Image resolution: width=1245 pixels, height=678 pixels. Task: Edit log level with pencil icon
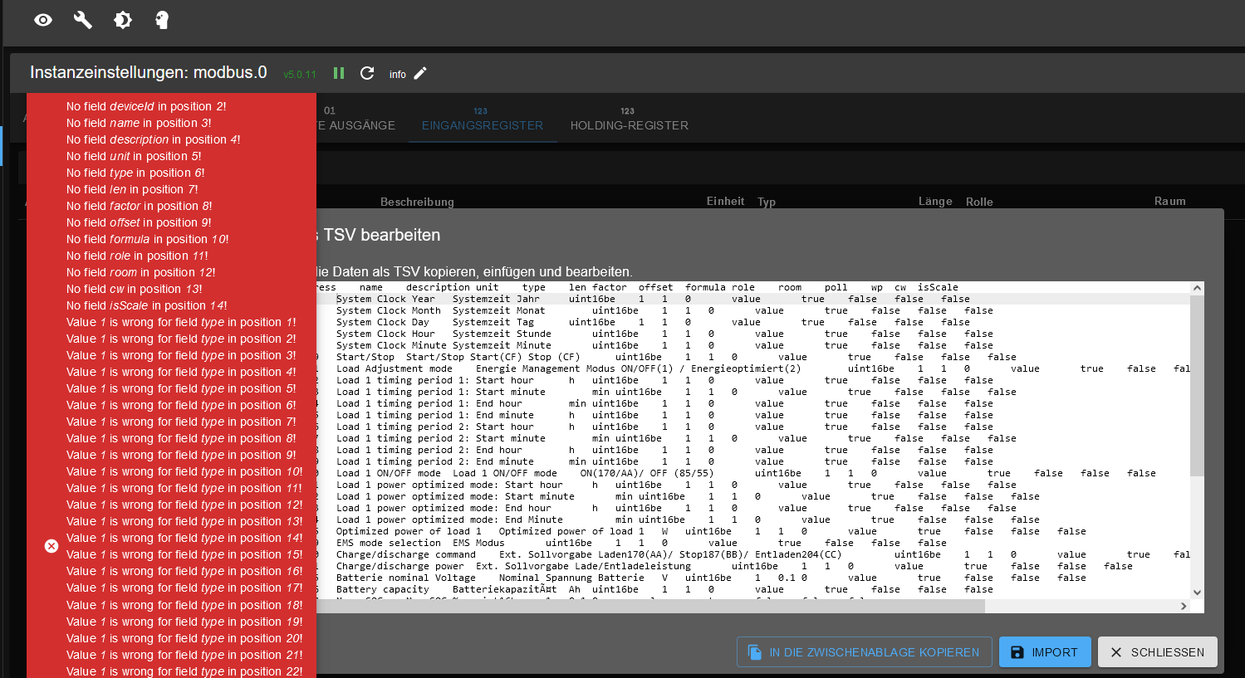(x=420, y=73)
